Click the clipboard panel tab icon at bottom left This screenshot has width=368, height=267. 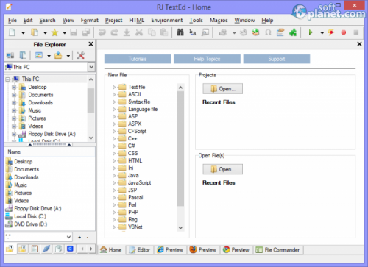35,249
